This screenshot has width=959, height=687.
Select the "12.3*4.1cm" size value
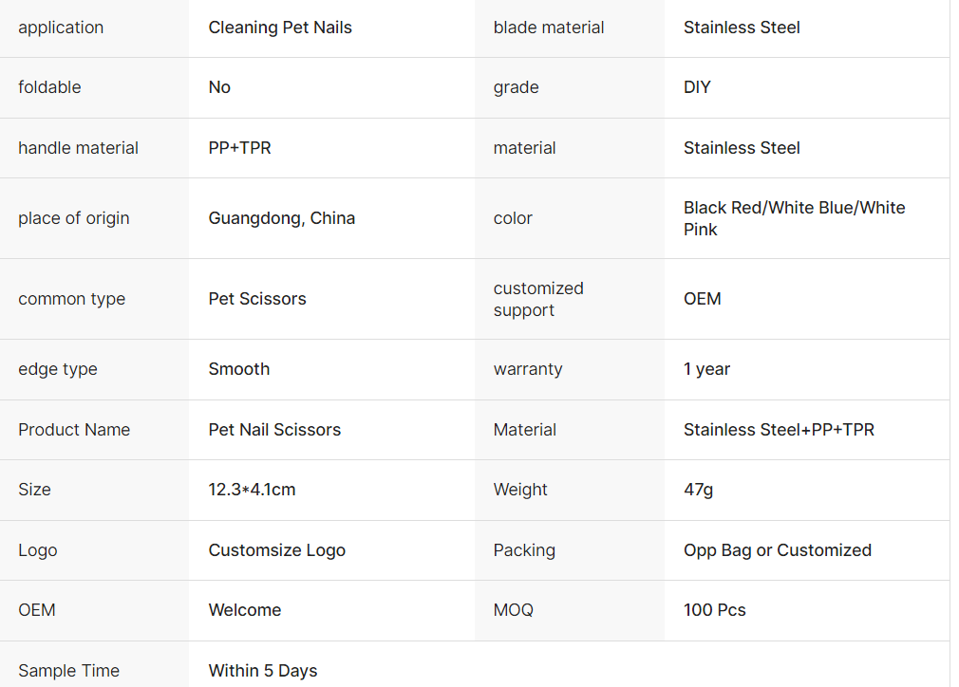point(252,490)
